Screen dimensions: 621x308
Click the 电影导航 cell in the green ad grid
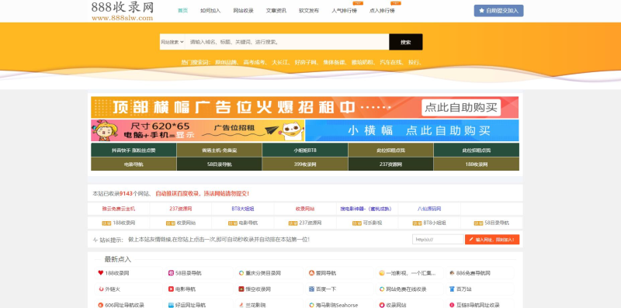coord(134,164)
